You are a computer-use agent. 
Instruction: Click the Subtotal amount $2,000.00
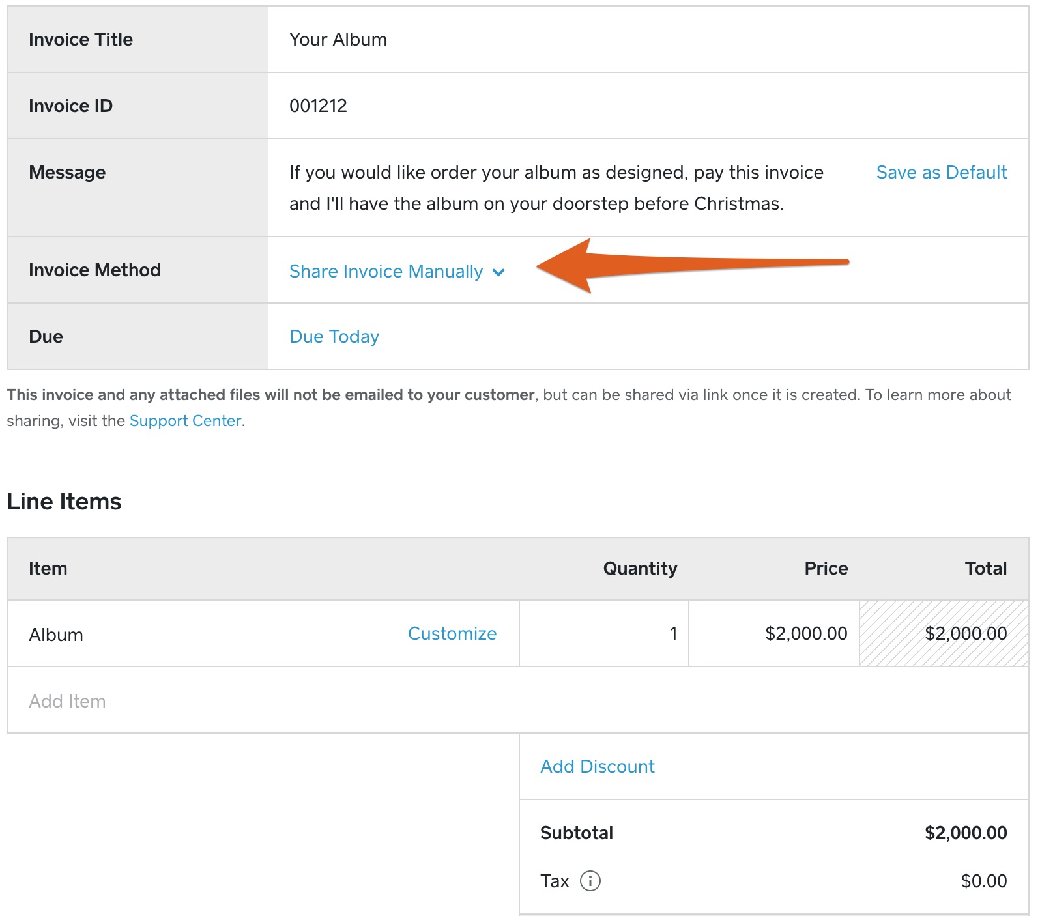[x=966, y=833]
